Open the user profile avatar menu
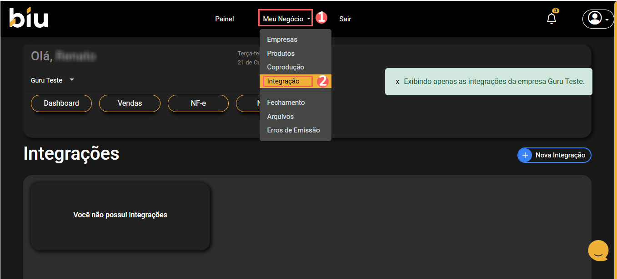Viewport: 617px width, 279px height. [x=594, y=19]
